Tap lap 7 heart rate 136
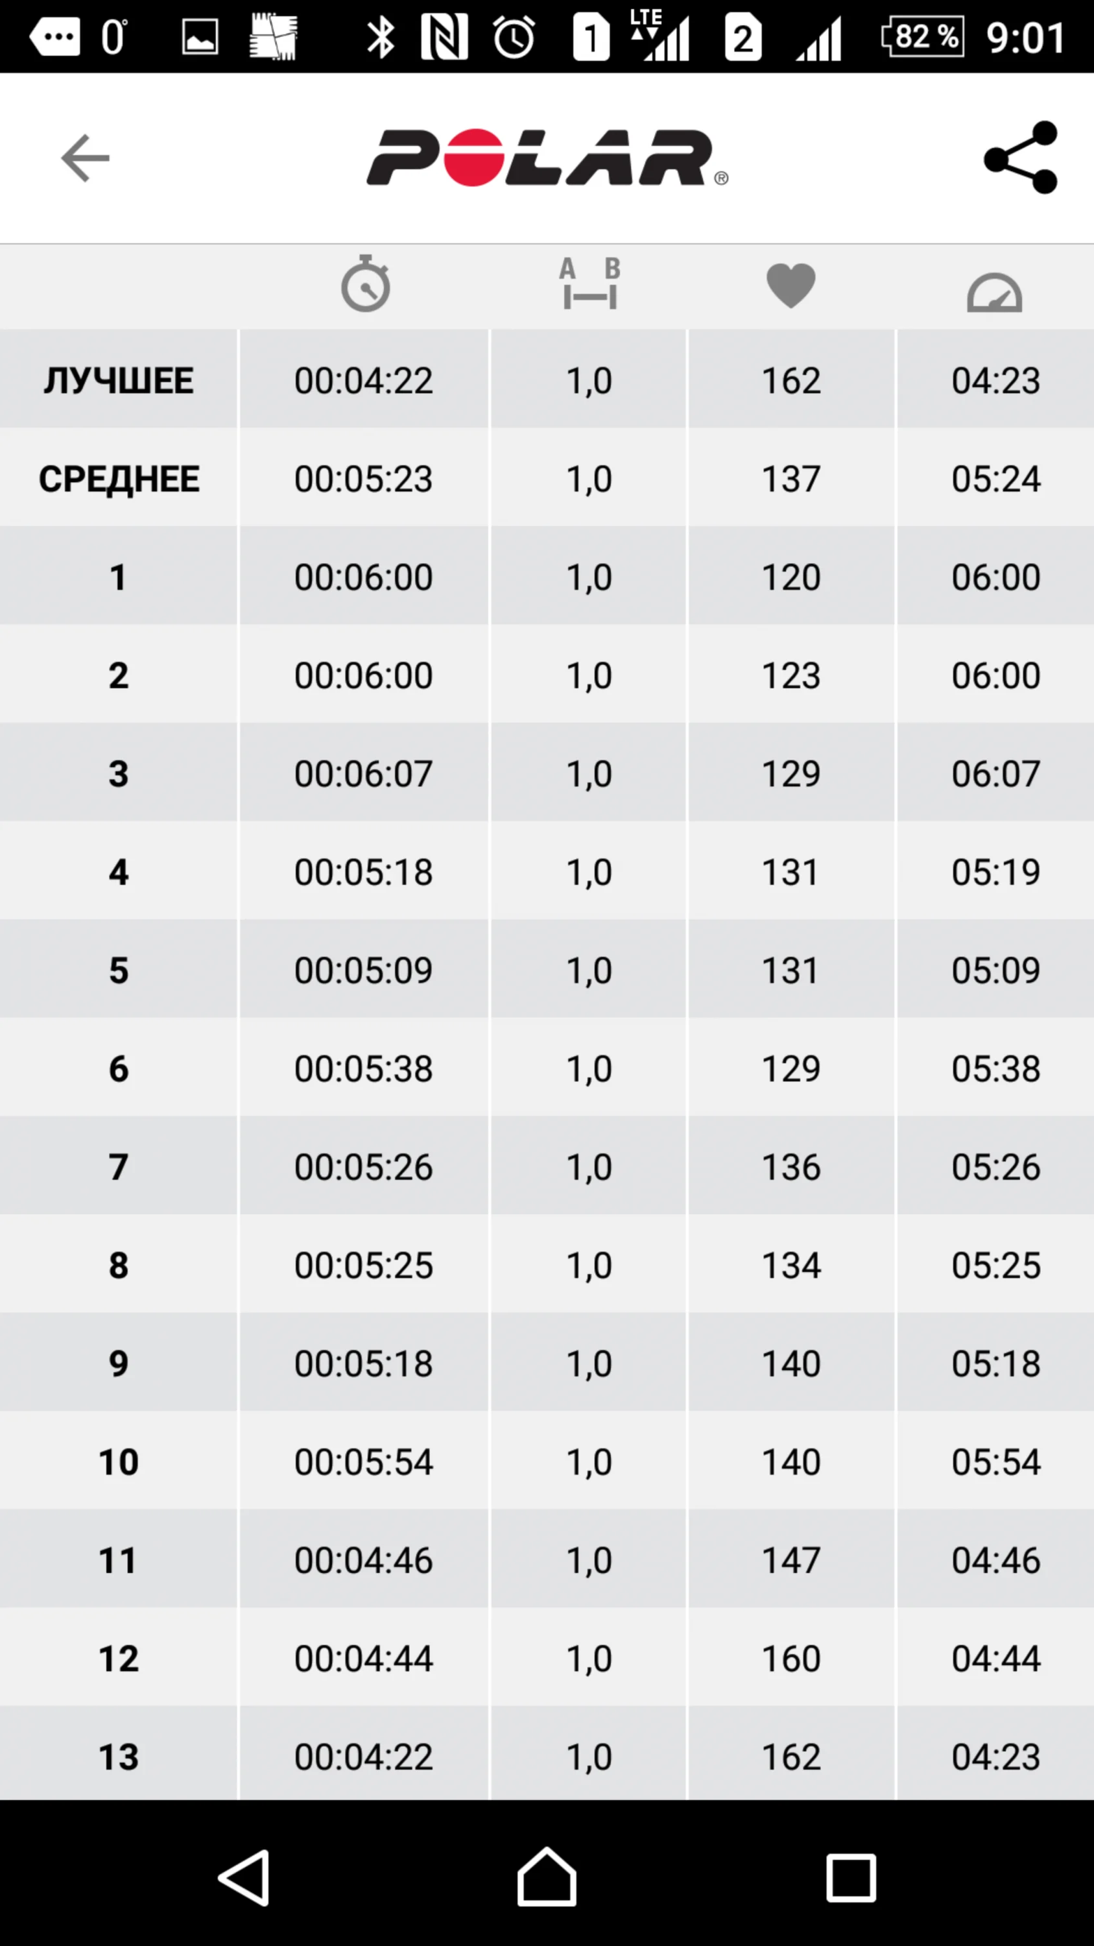The height and width of the screenshot is (1946, 1094). click(791, 1167)
